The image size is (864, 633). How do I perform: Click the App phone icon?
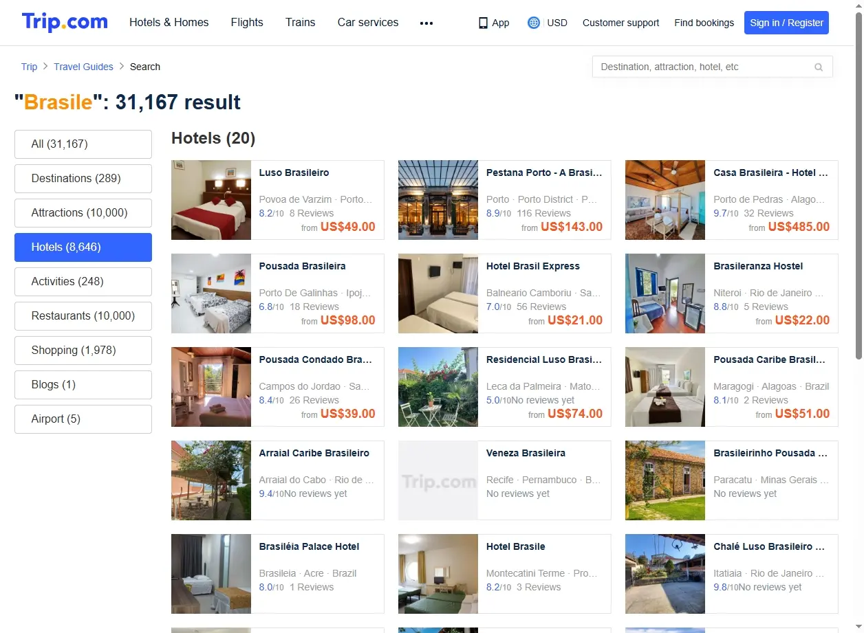pyautogui.click(x=483, y=23)
